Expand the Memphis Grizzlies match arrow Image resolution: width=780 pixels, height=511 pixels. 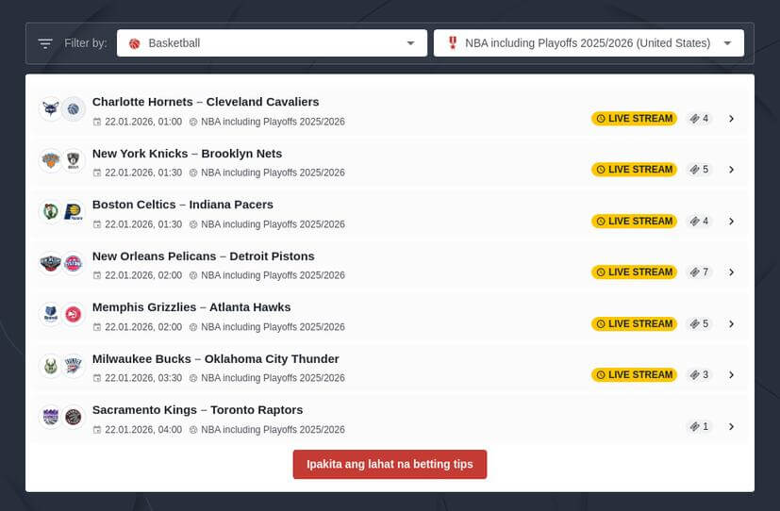coord(731,323)
